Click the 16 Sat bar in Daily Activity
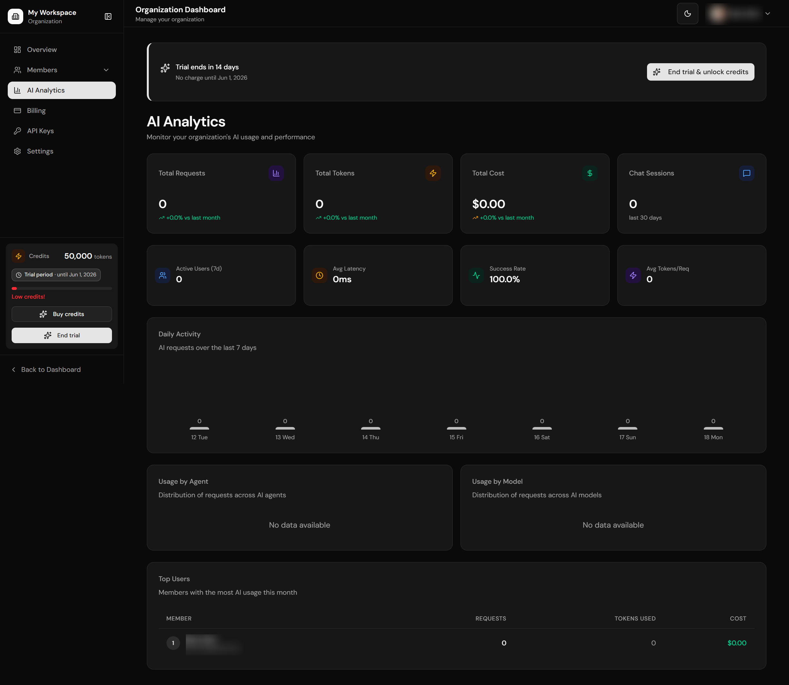 point(542,428)
